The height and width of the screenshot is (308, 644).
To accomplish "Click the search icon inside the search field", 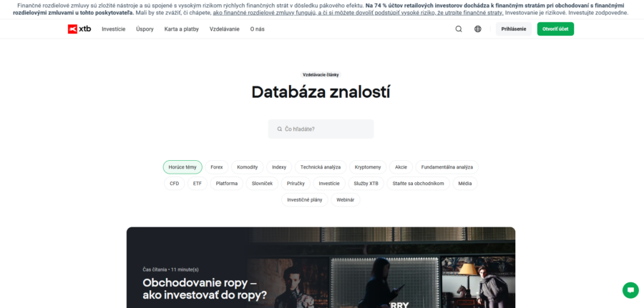I will pyautogui.click(x=280, y=129).
